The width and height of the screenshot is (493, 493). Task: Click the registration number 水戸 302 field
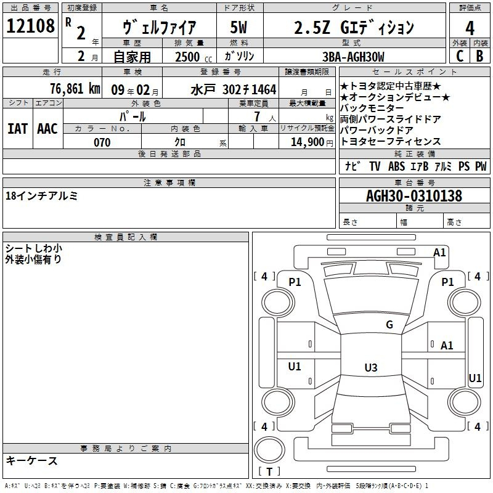click(x=233, y=89)
